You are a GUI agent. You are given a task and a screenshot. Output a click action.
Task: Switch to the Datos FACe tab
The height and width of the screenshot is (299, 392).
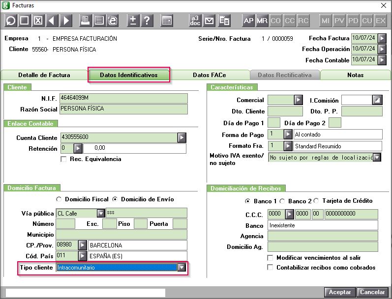(x=209, y=75)
